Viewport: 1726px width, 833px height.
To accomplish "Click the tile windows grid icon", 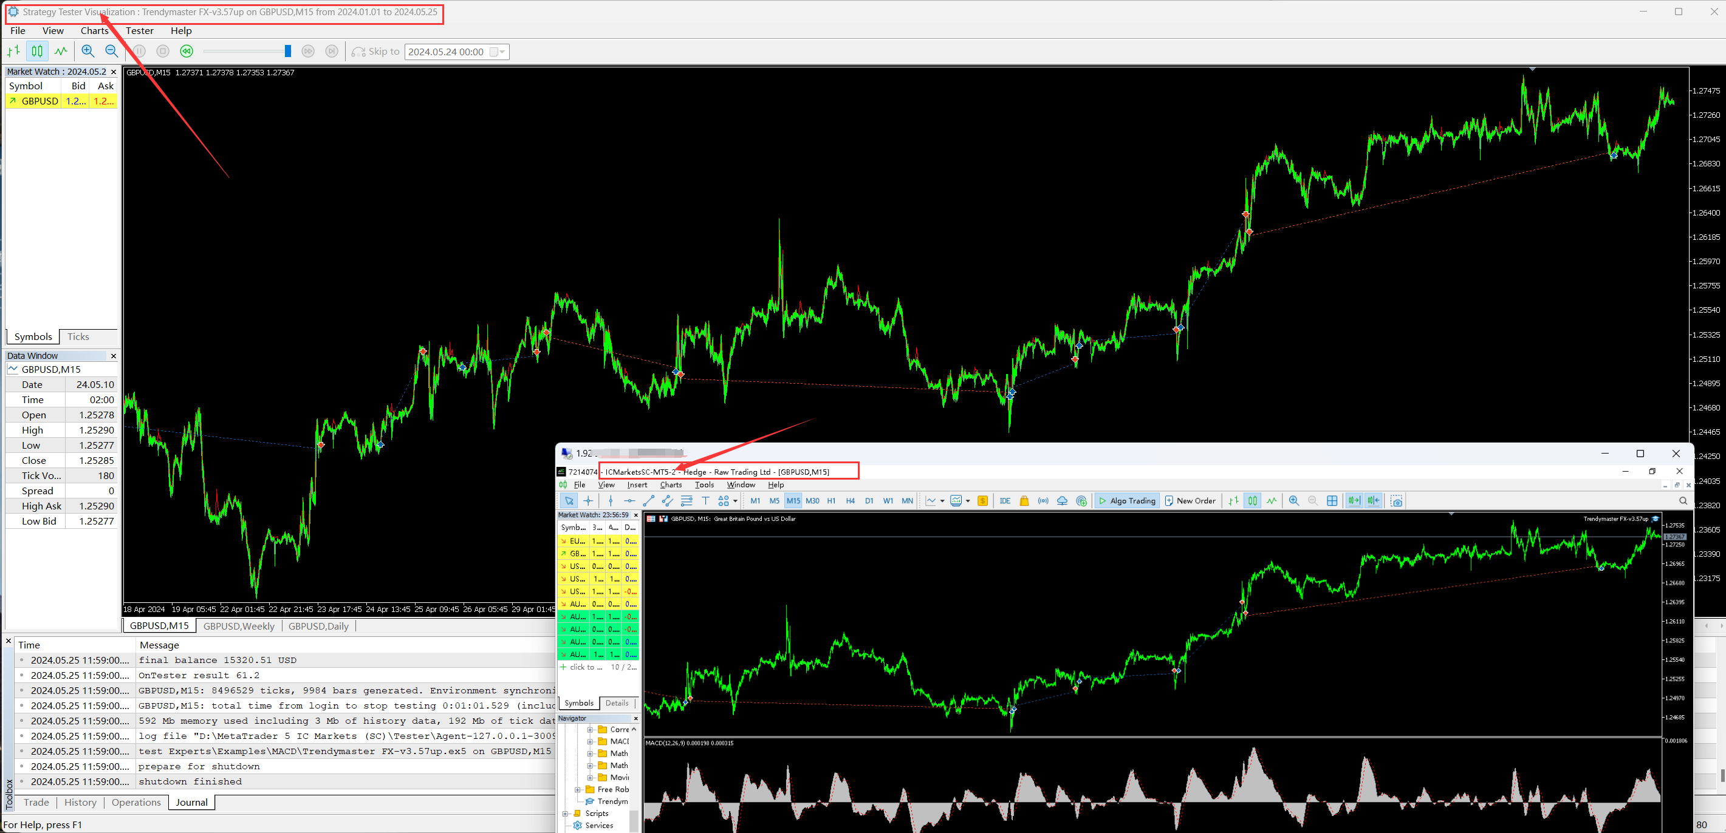I will 1332,501.
